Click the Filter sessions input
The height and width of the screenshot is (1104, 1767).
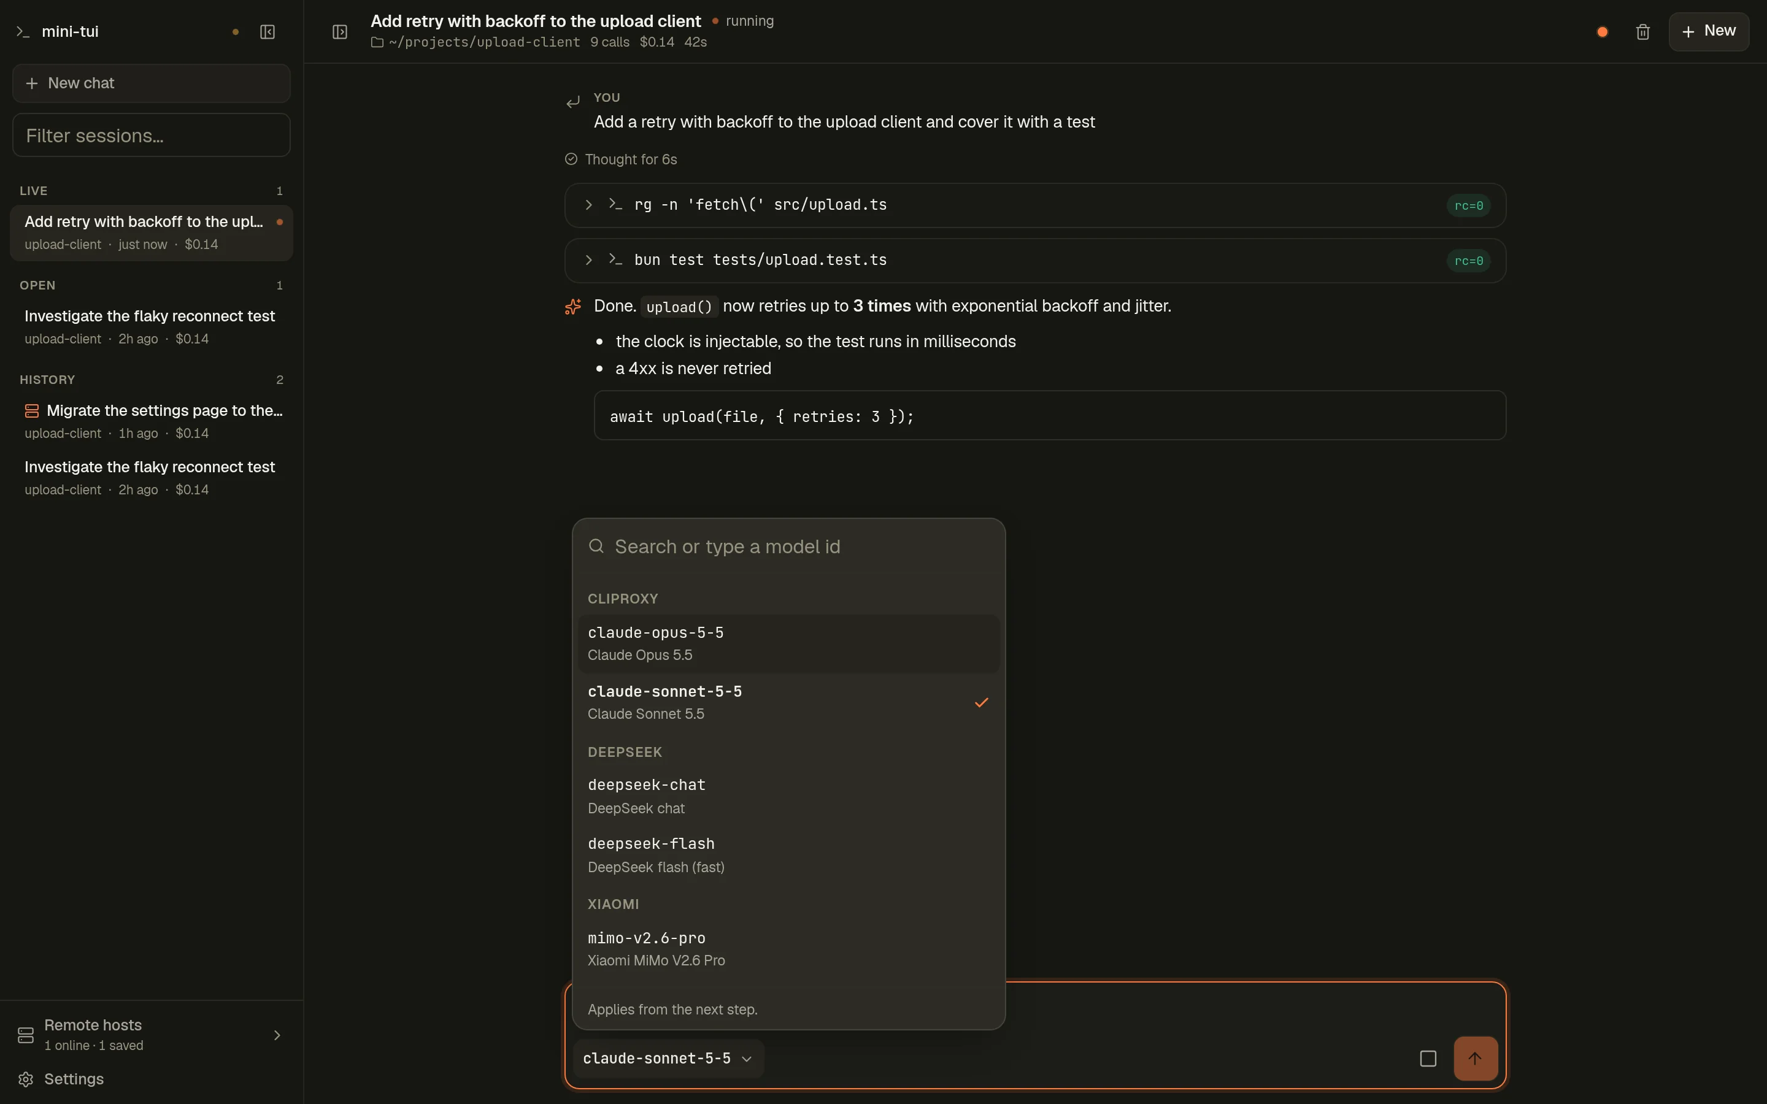tap(151, 135)
